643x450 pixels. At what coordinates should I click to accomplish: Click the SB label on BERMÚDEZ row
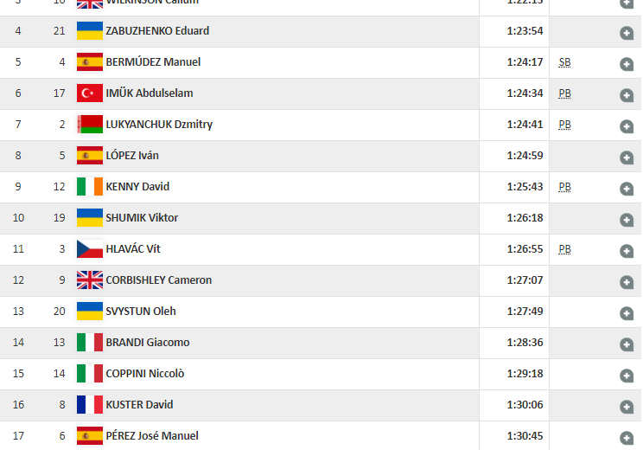[x=564, y=62]
